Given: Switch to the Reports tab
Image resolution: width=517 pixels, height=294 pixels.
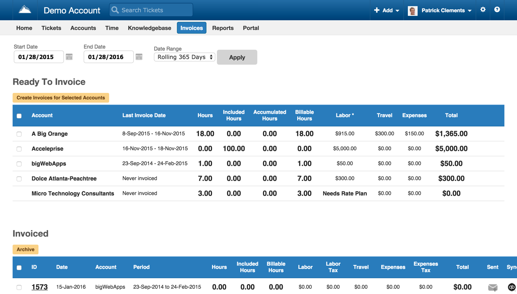Looking at the screenshot, I should point(223,28).
